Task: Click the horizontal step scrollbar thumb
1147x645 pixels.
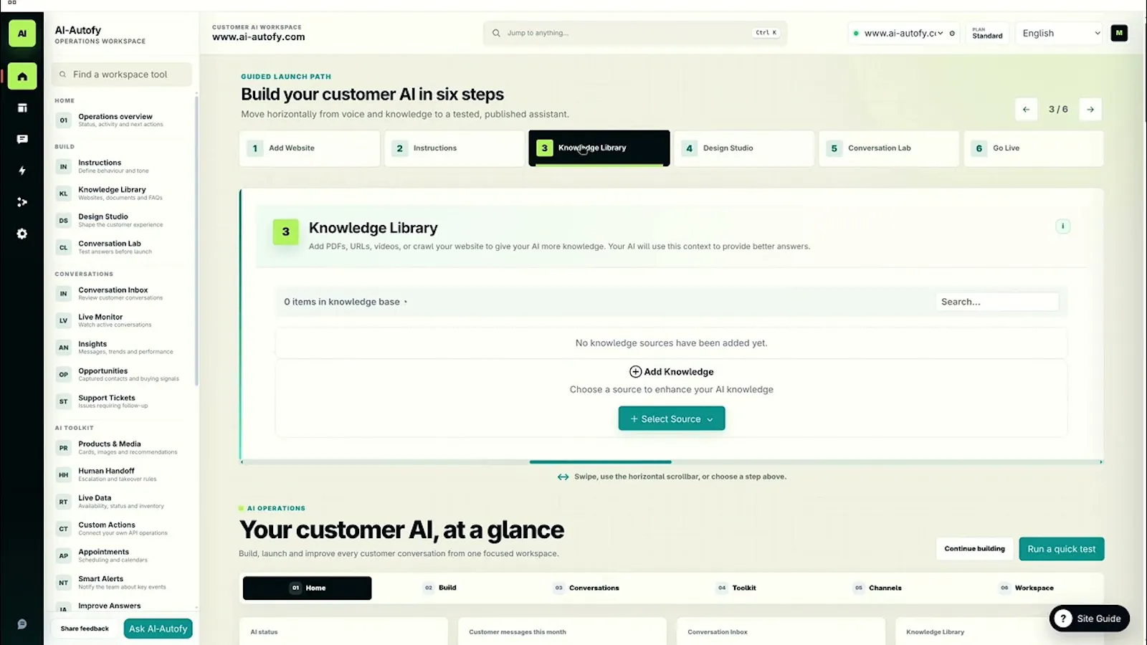Action: [x=600, y=462]
